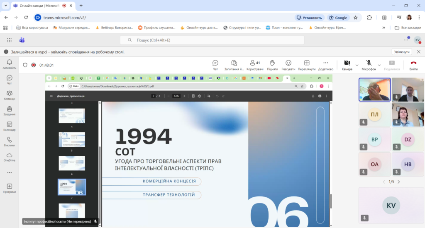The height and width of the screenshot is (228, 425).
Task: Open Всі закладки bookmarks folder
Action: tap(405, 28)
